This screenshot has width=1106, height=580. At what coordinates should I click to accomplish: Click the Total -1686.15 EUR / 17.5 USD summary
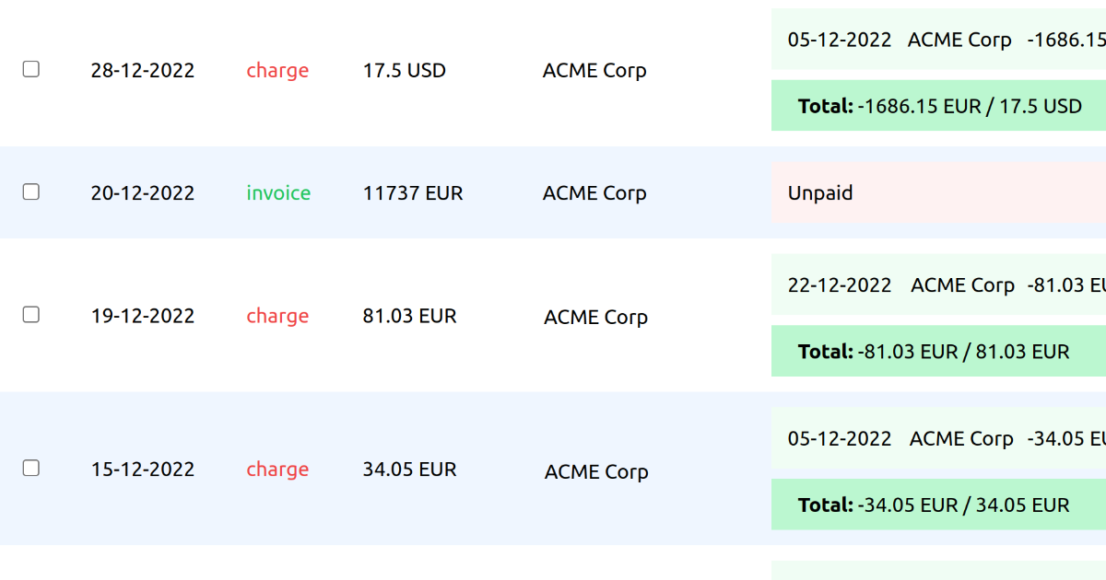click(940, 106)
